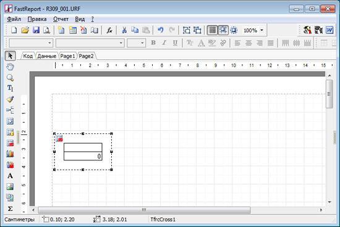Insert a band object
The image size is (340, 227).
(x=10, y=110)
